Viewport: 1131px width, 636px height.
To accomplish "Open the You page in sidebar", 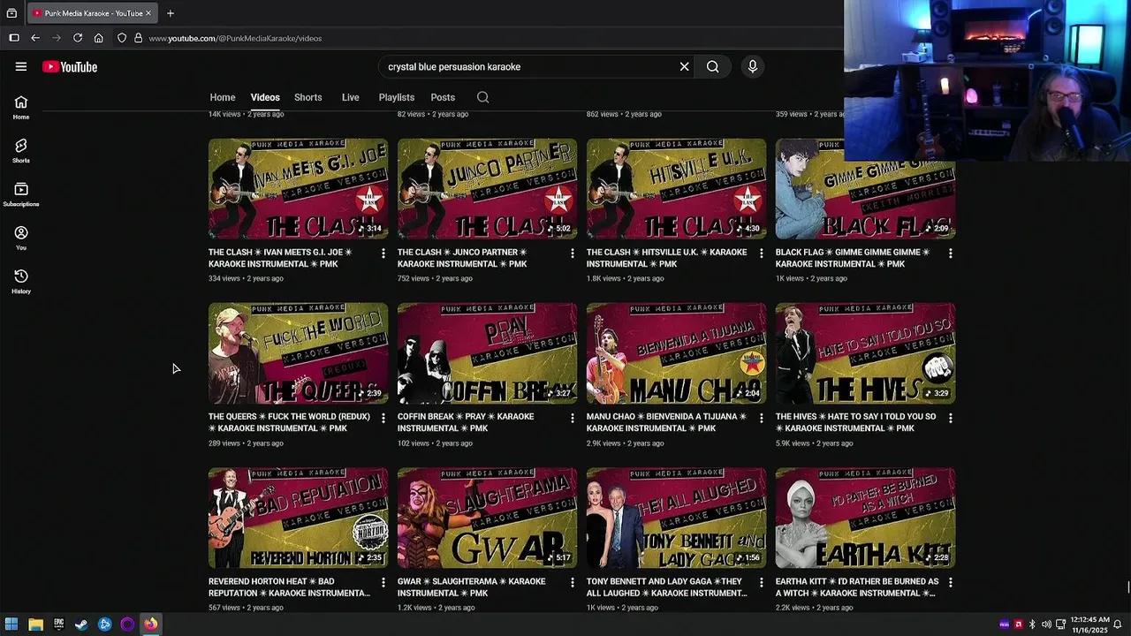I will pos(21,238).
